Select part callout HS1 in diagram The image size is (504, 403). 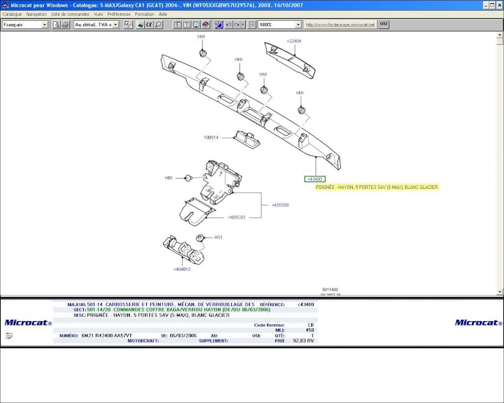coord(218,237)
